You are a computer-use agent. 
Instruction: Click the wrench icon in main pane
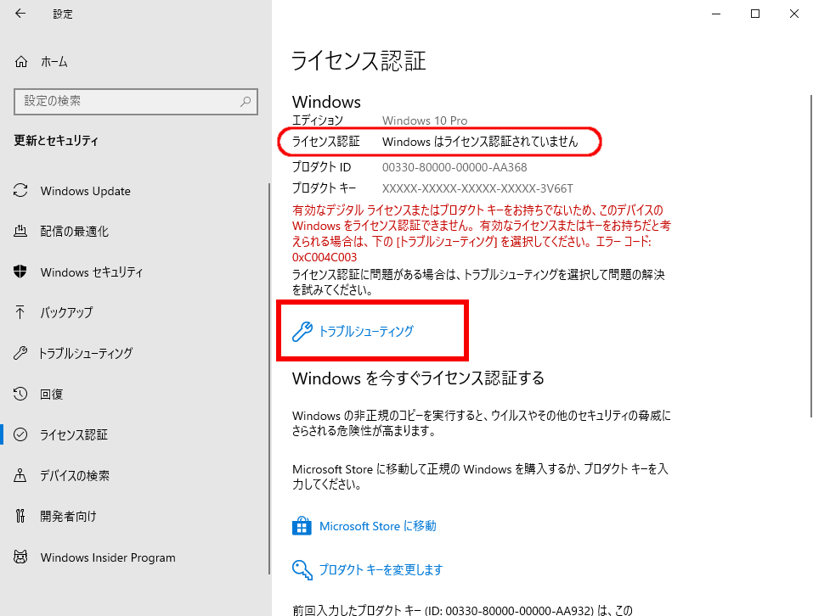click(x=302, y=332)
